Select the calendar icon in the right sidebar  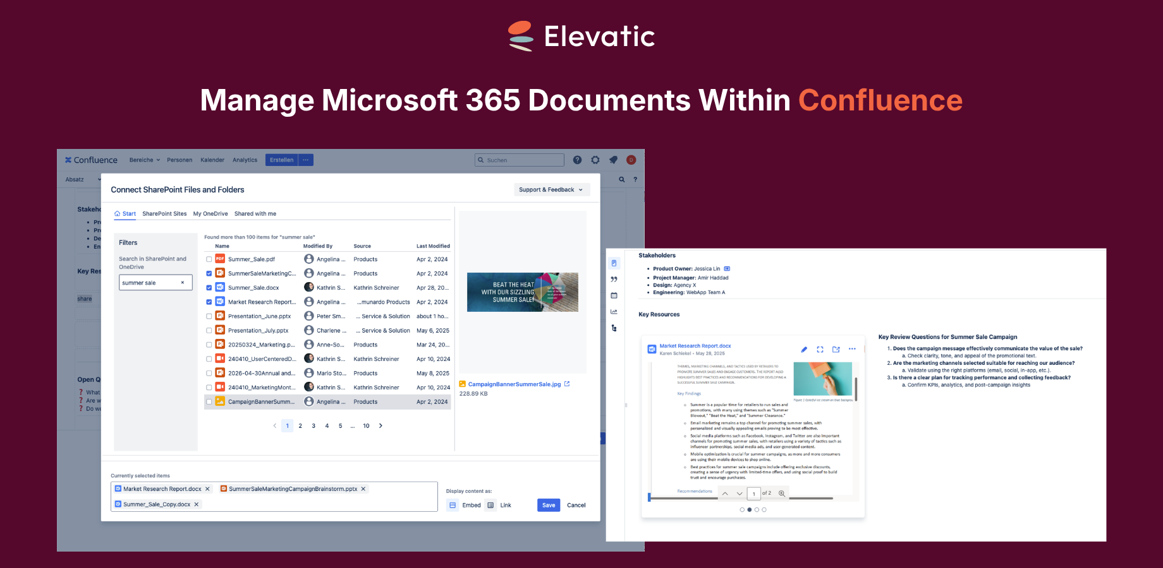pyautogui.click(x=614, y=295)
